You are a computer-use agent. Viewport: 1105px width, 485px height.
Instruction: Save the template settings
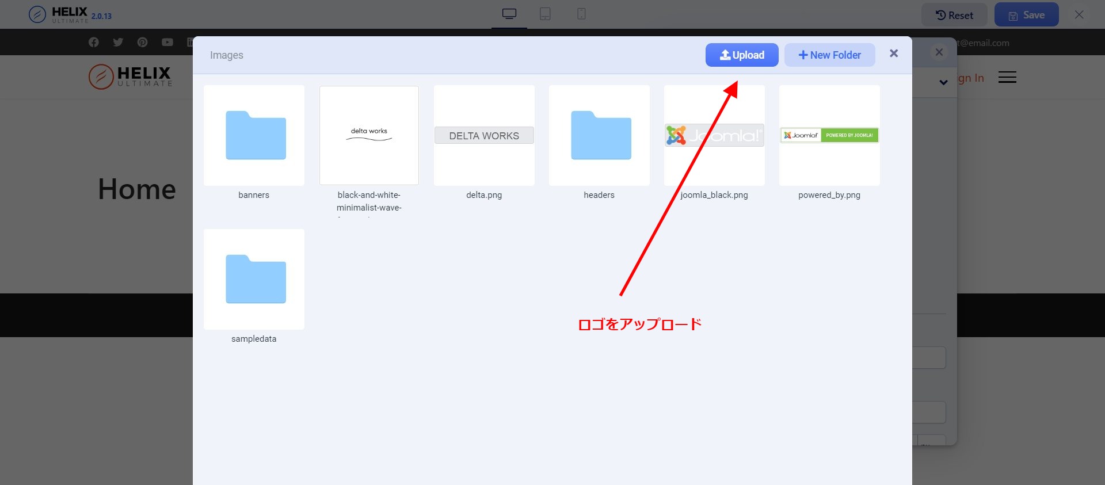1026,15
